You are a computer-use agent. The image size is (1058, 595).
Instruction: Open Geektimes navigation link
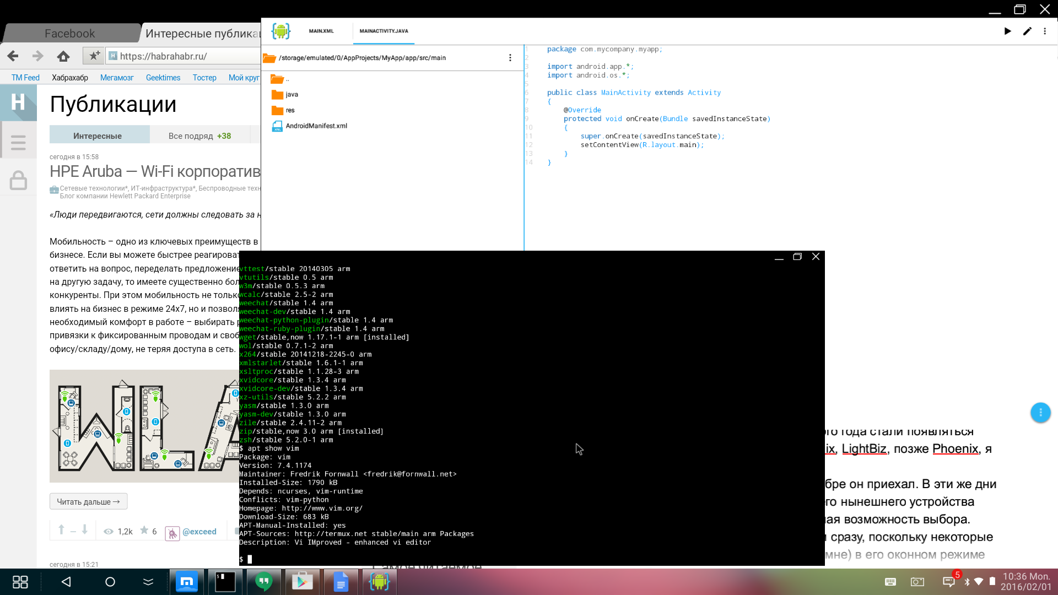tap(163, 78)
